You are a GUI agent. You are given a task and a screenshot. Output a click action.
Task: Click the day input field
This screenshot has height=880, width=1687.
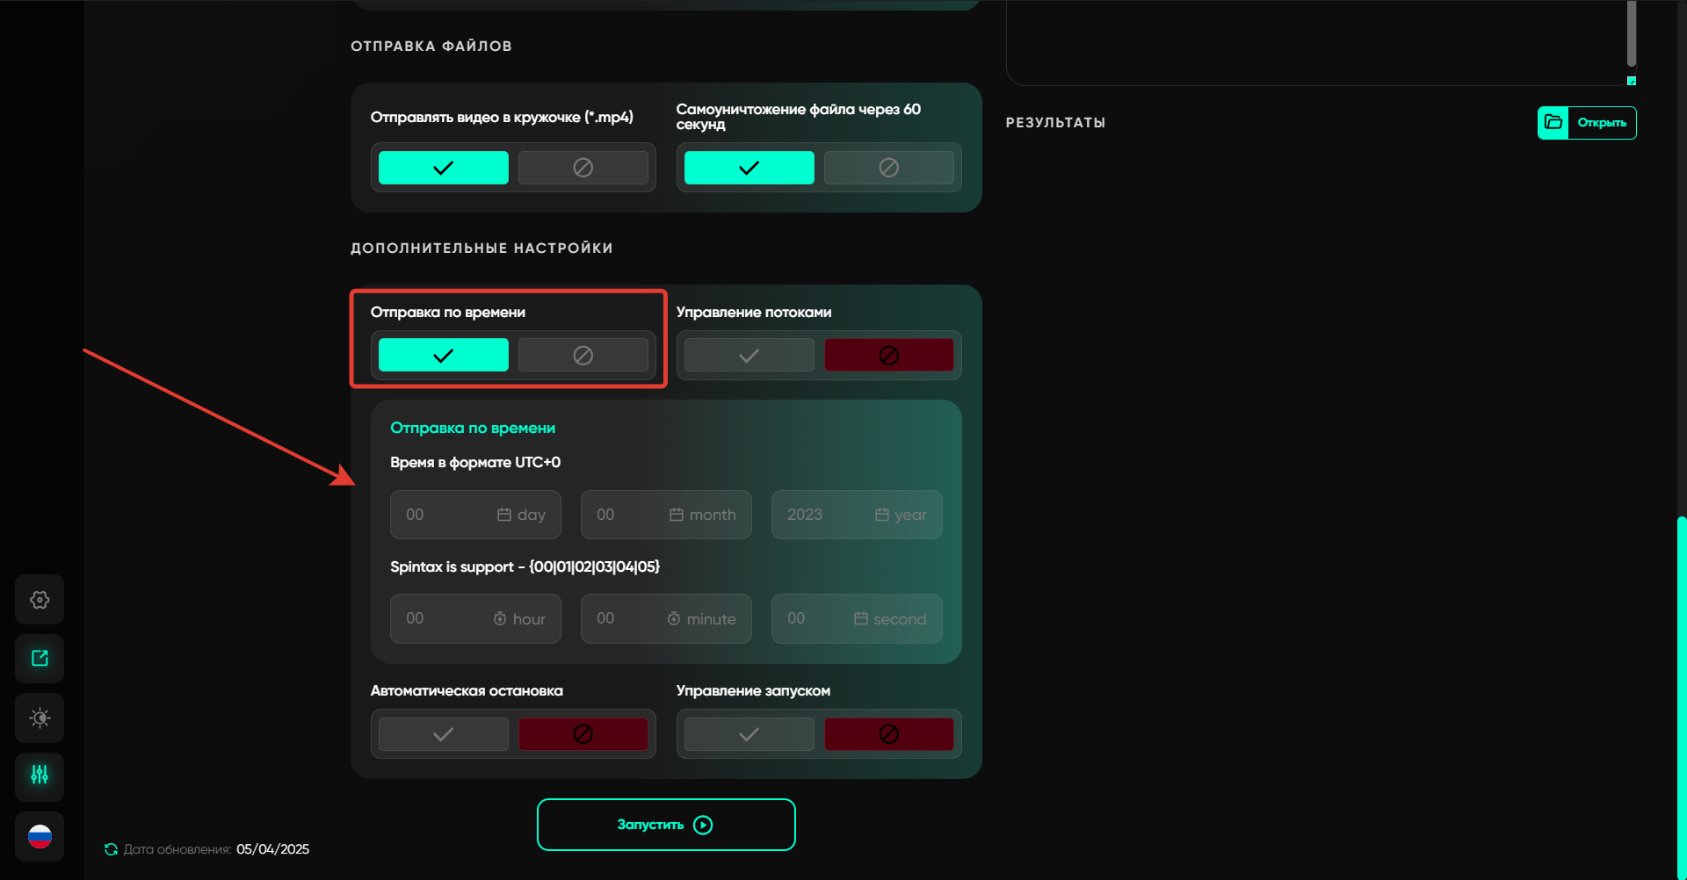coord(475,515)
